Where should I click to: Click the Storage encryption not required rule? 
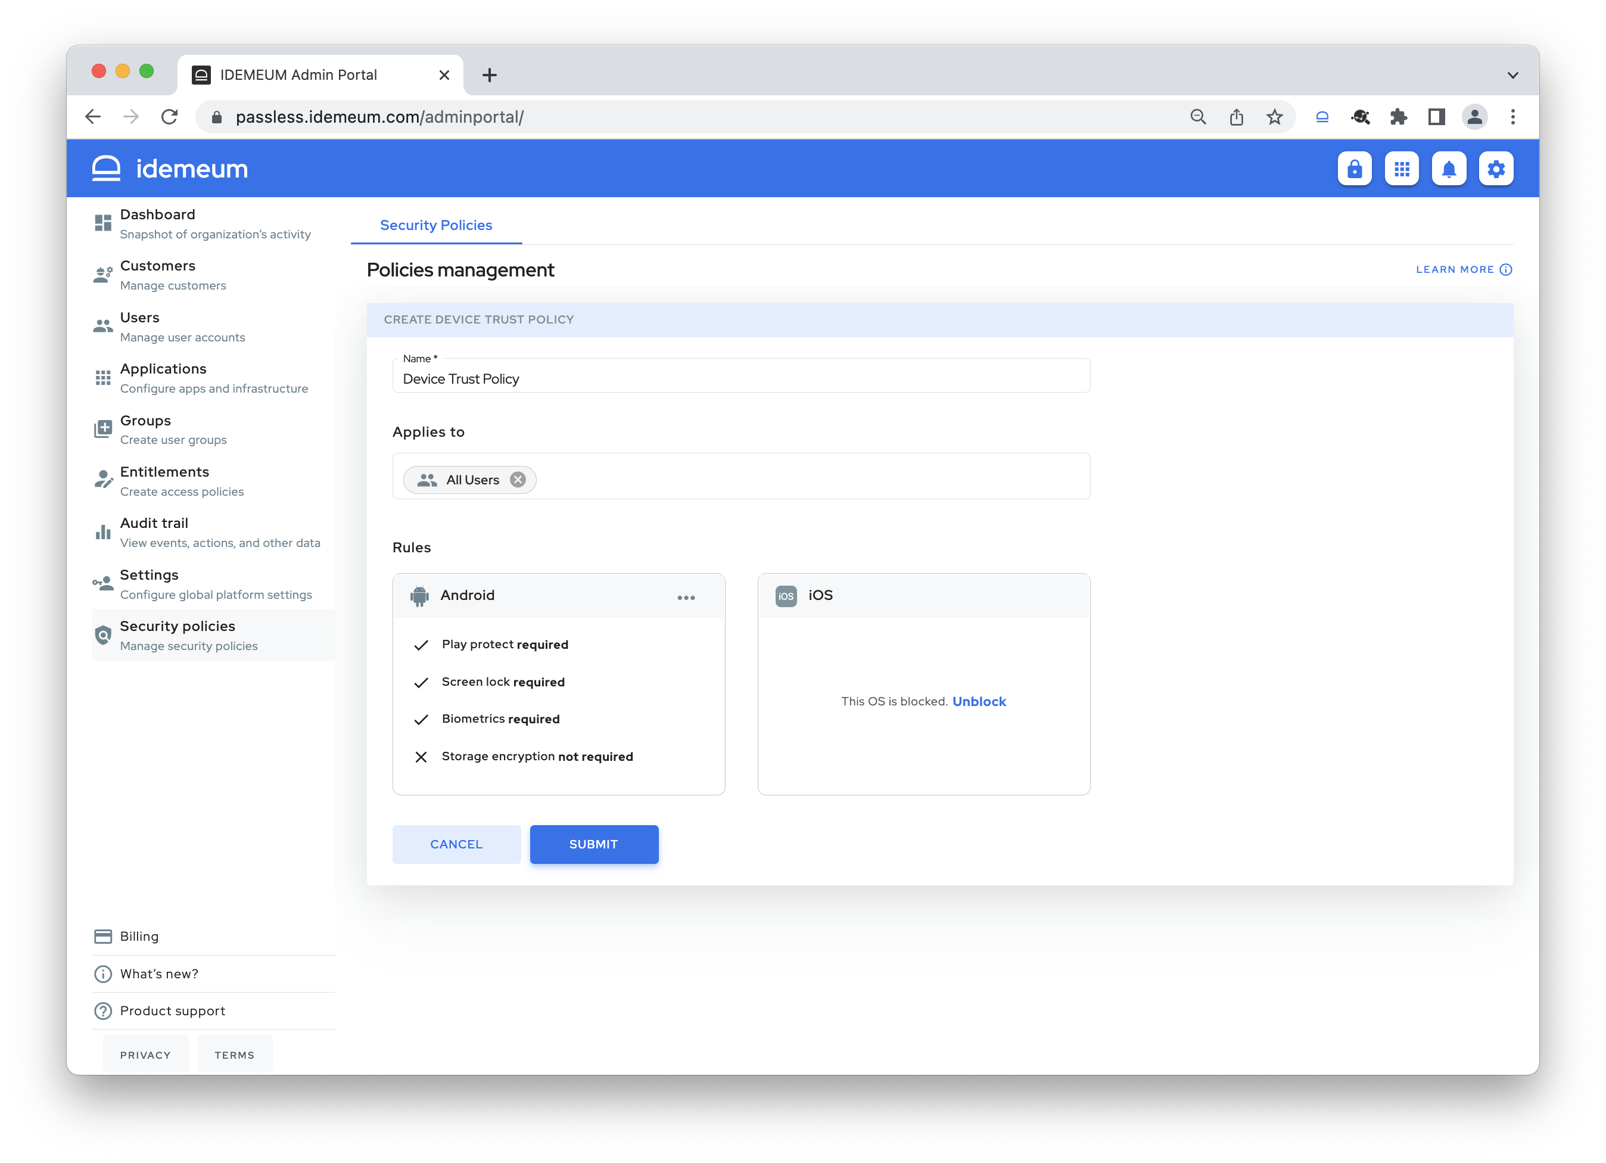pos(523,757)
